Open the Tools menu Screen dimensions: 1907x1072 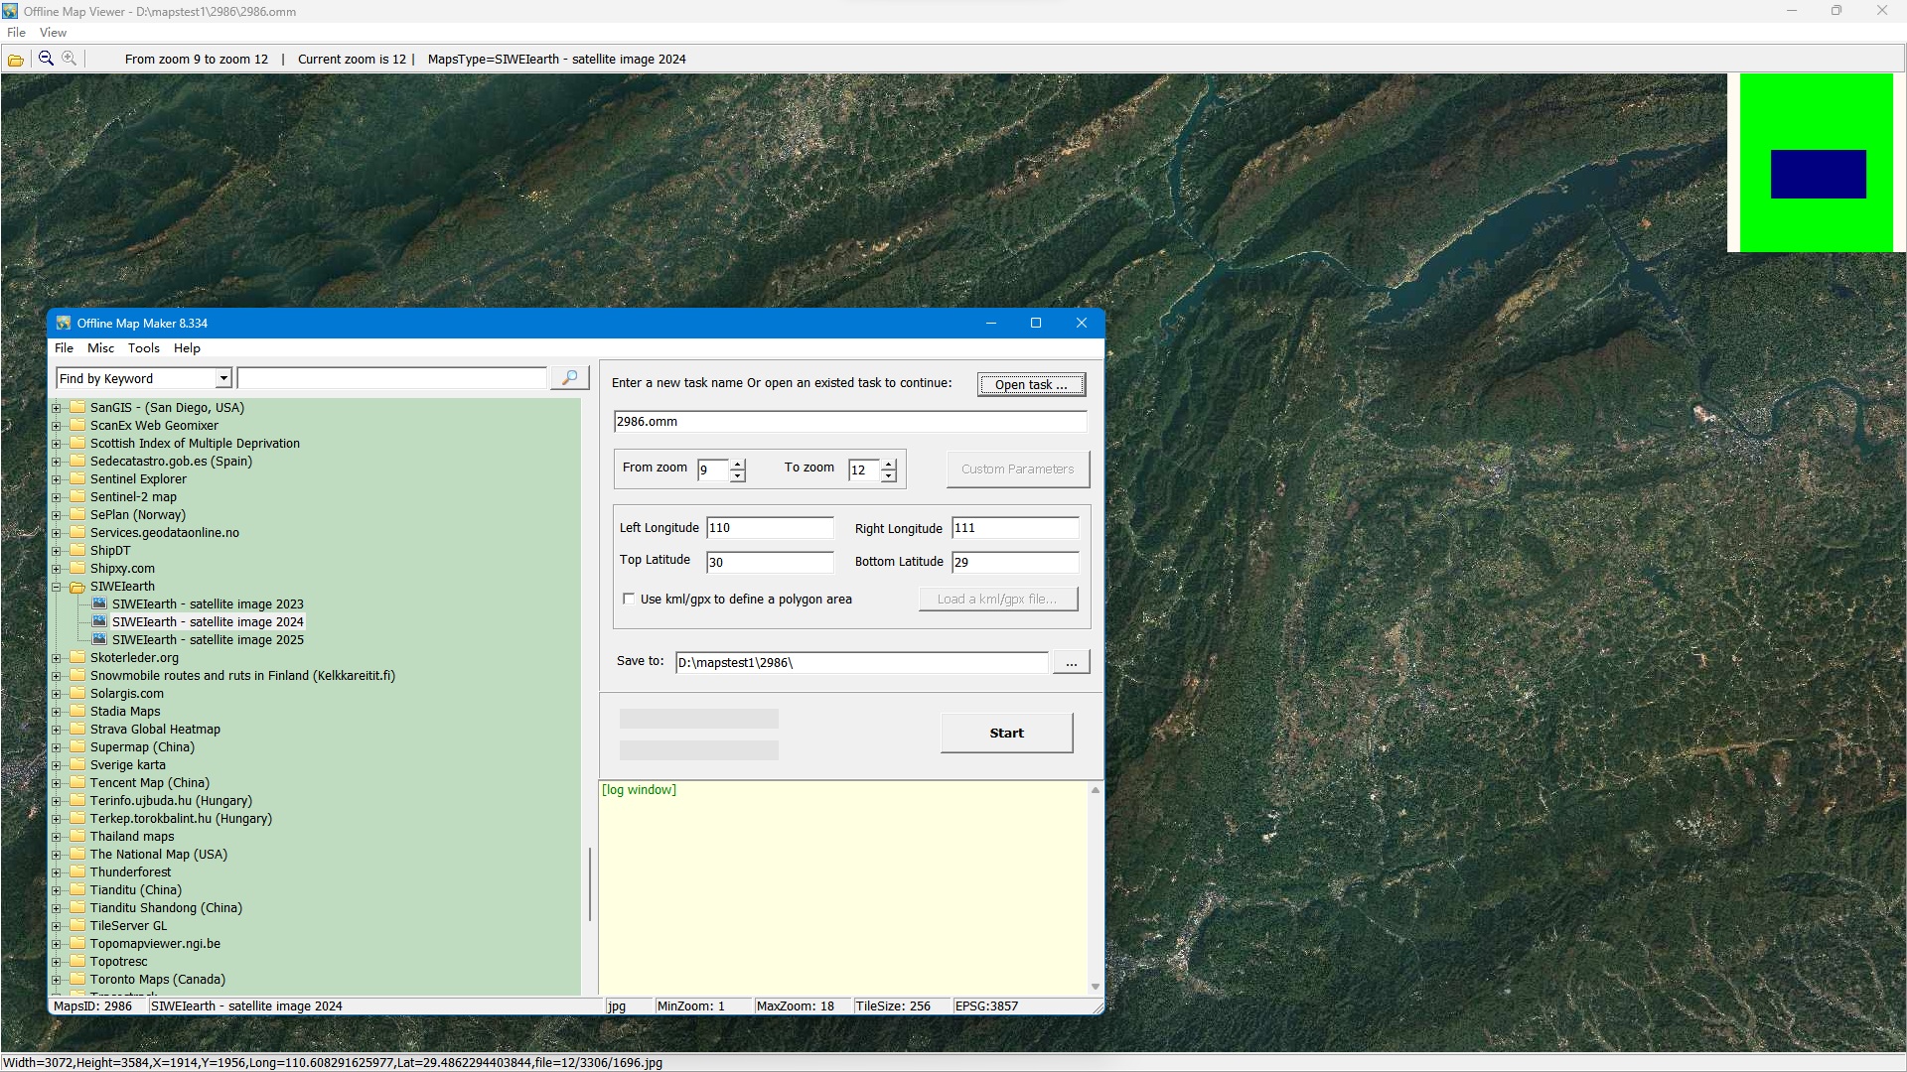click(143, 348)
